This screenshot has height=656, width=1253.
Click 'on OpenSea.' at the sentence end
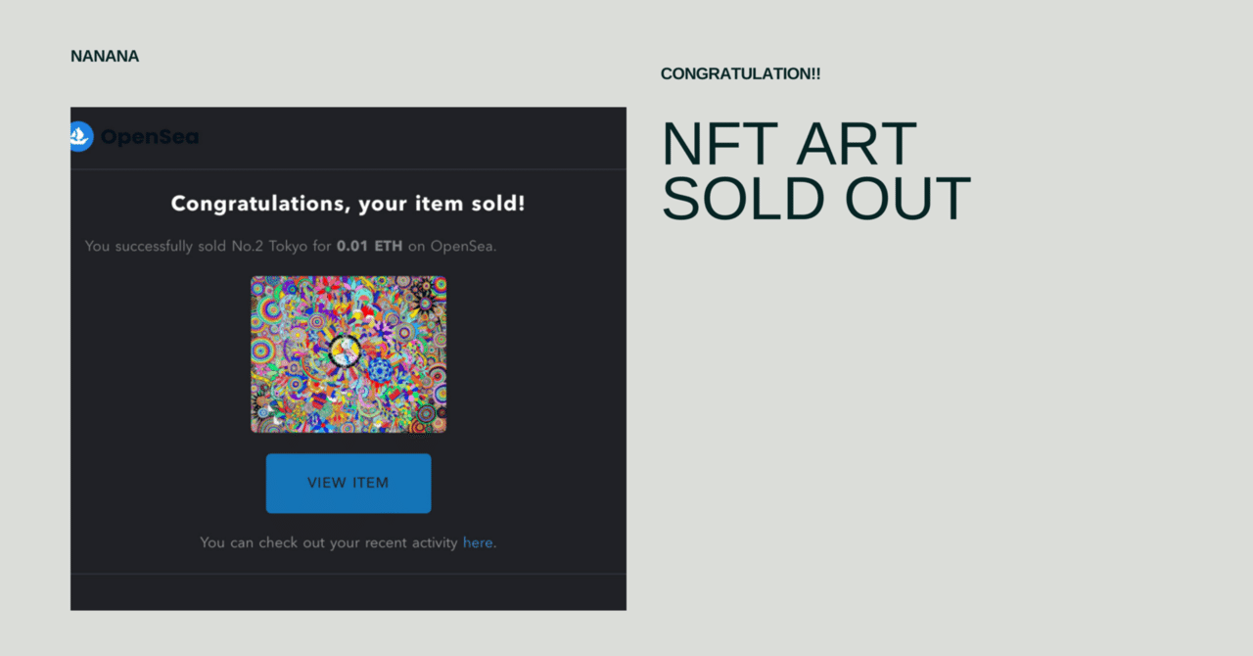[452, 246]
